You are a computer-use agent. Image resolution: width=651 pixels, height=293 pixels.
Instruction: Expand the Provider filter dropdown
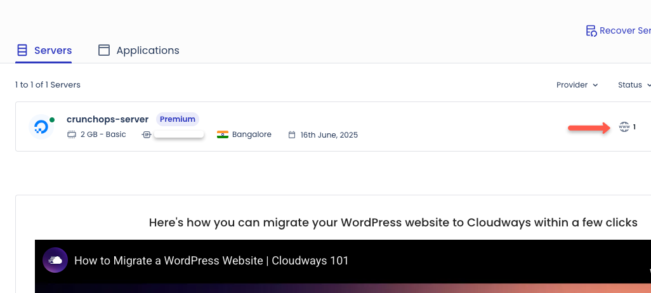[x=577, y=85]
